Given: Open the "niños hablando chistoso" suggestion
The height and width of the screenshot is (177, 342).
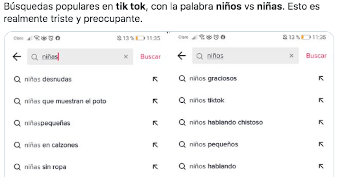Looking at the screenshot, I should click(x=226, y=122).
